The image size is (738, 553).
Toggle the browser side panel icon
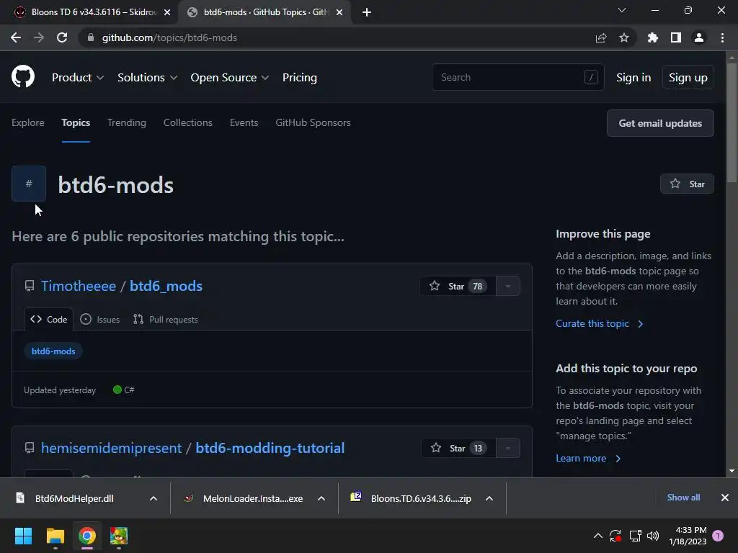(676, 37)
